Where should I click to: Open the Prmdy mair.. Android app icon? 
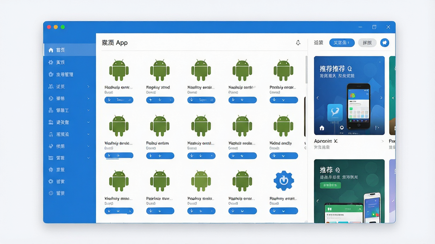click(x=283, y=70)
